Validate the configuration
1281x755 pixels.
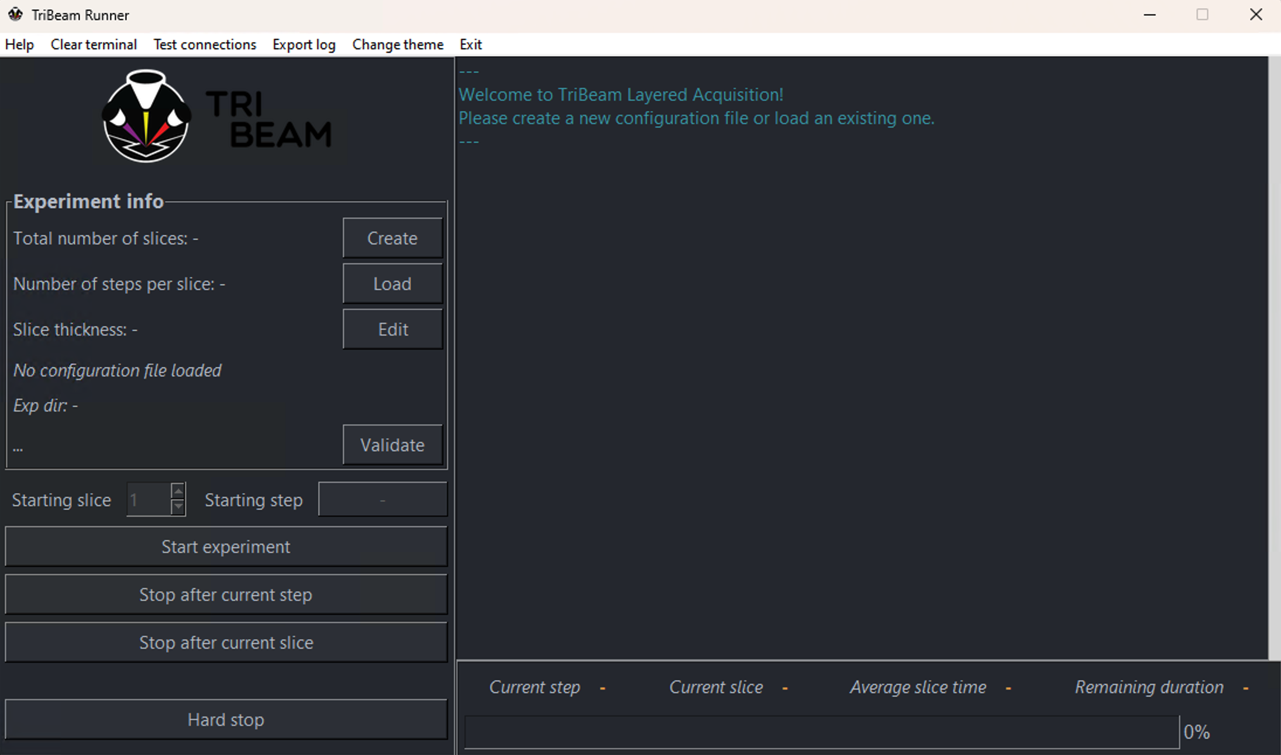[x=392, y=445]
